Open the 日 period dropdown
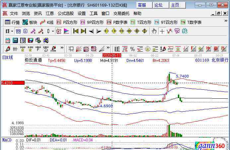The height and width of the screenshot is (150, 230). tap(9, 31)
